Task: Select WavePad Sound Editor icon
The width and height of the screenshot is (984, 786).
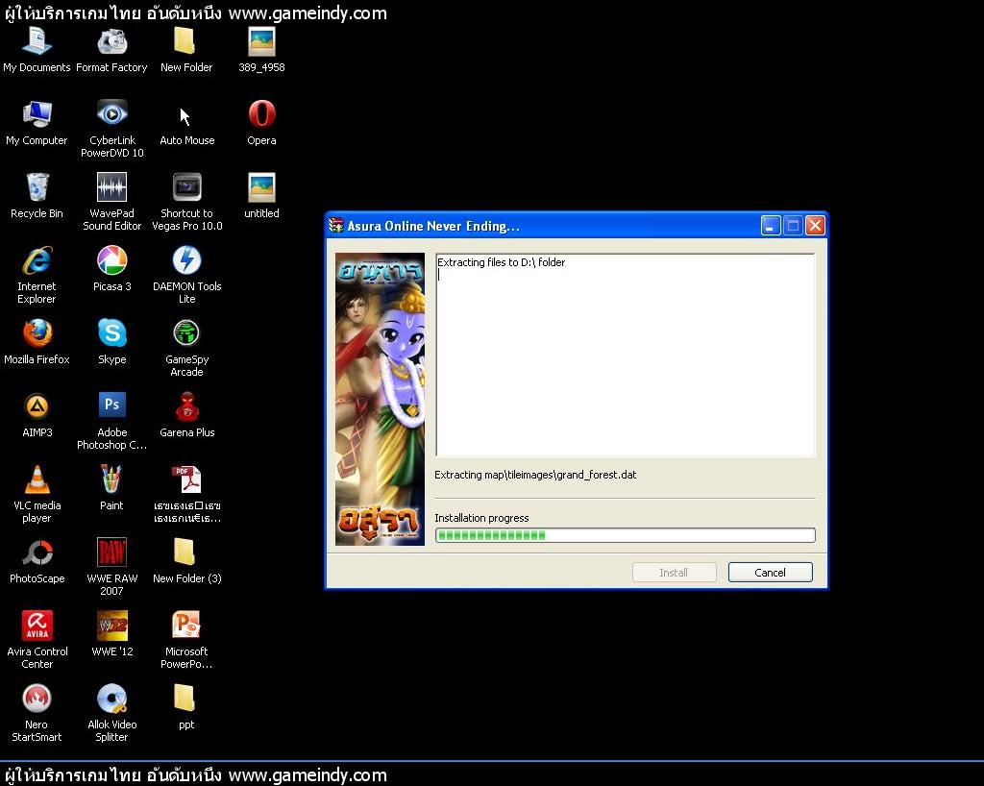Action: [x=111, y=187]
